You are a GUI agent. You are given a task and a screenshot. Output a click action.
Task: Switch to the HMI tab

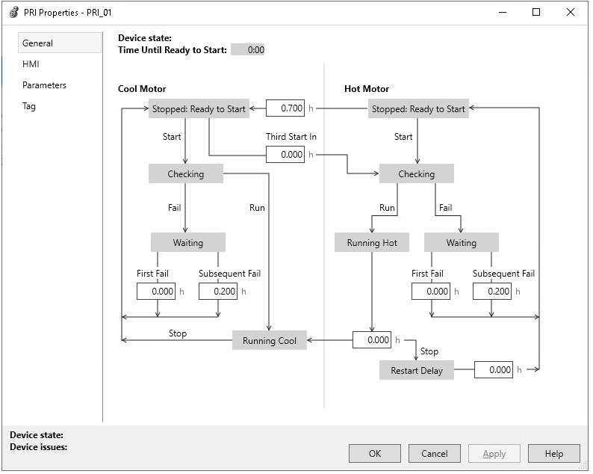(x=31, y=64)
